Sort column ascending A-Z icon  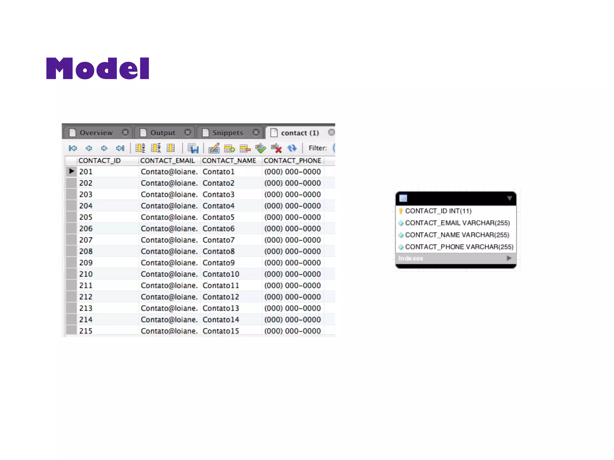point(140,148)
